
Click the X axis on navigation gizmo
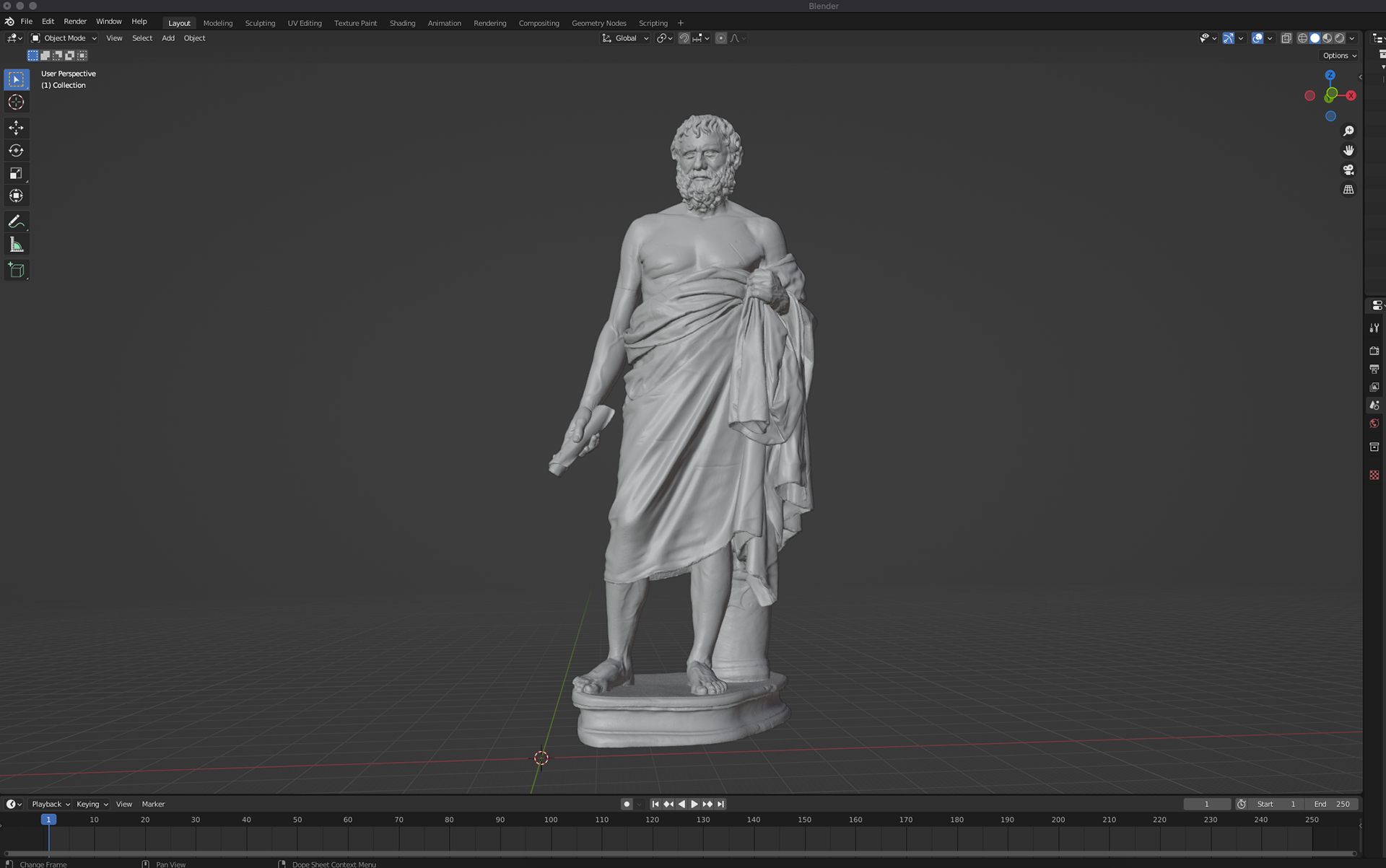pos(1351,95)
